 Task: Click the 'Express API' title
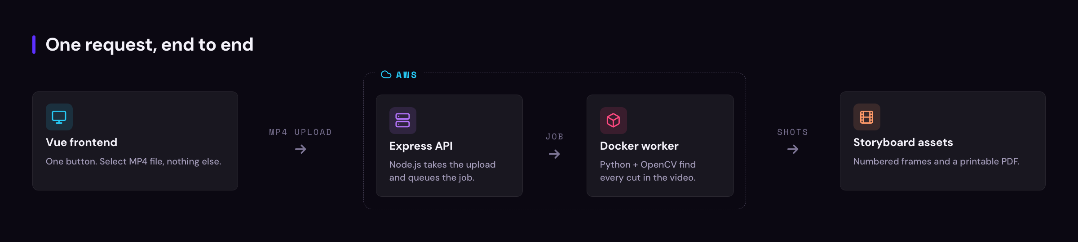[421, 146]
